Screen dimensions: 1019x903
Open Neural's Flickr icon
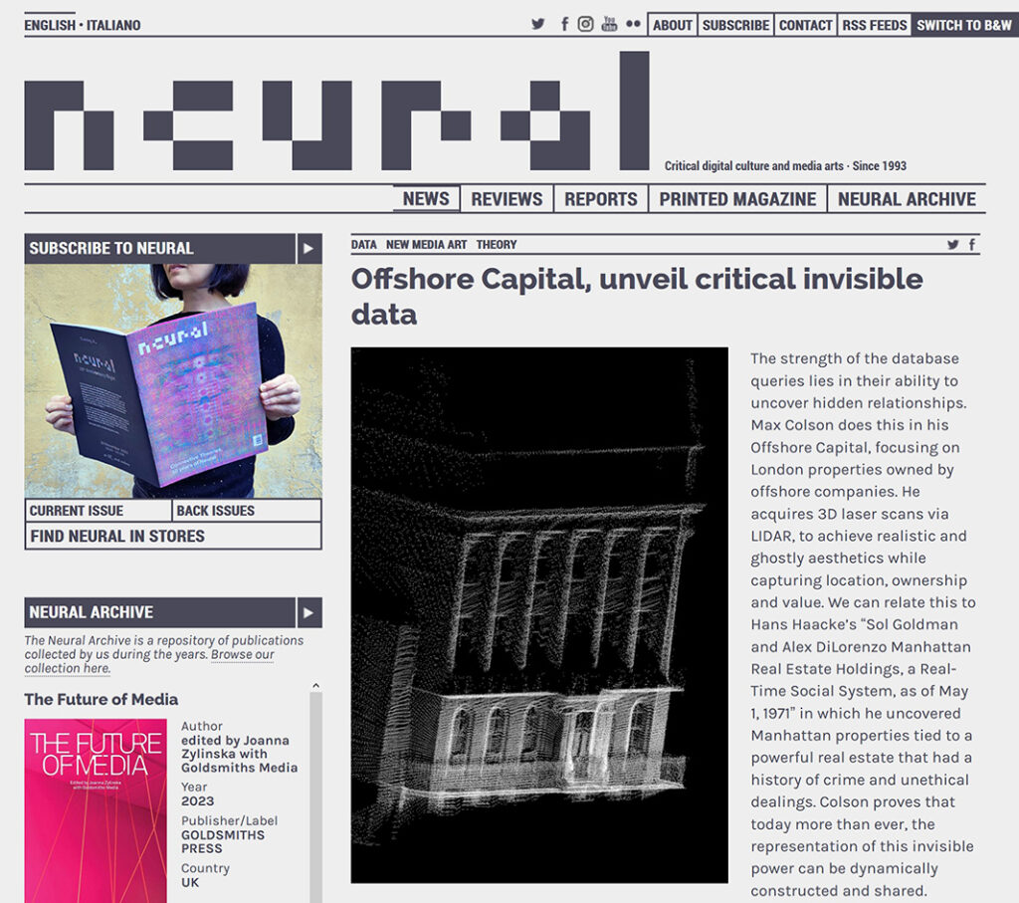[x=633, y=25]
